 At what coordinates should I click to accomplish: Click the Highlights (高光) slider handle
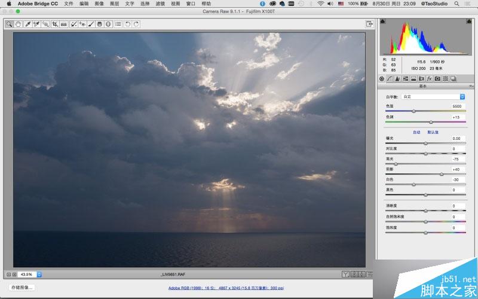pyautogui.click(x=396, y=164)
